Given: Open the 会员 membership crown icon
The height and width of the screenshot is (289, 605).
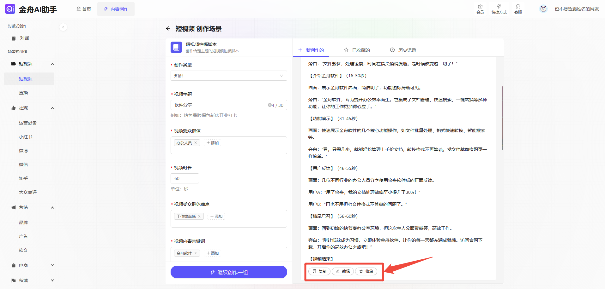Looking at the screenshot, I should 480,9.
